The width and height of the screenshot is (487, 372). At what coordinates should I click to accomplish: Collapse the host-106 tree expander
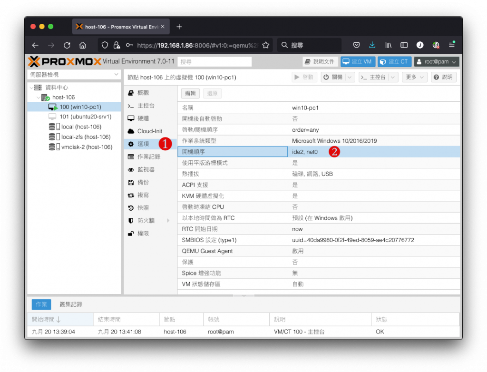tap(39, 97)
